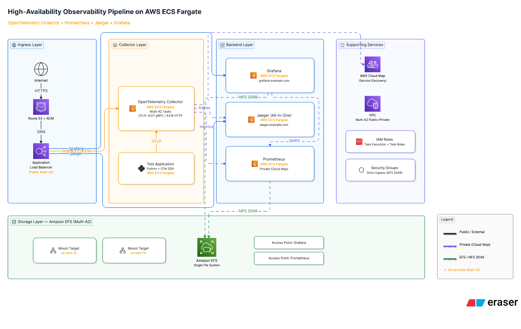Select the Prometheus node box
The image size is (521, 329).
click(270, 164)
